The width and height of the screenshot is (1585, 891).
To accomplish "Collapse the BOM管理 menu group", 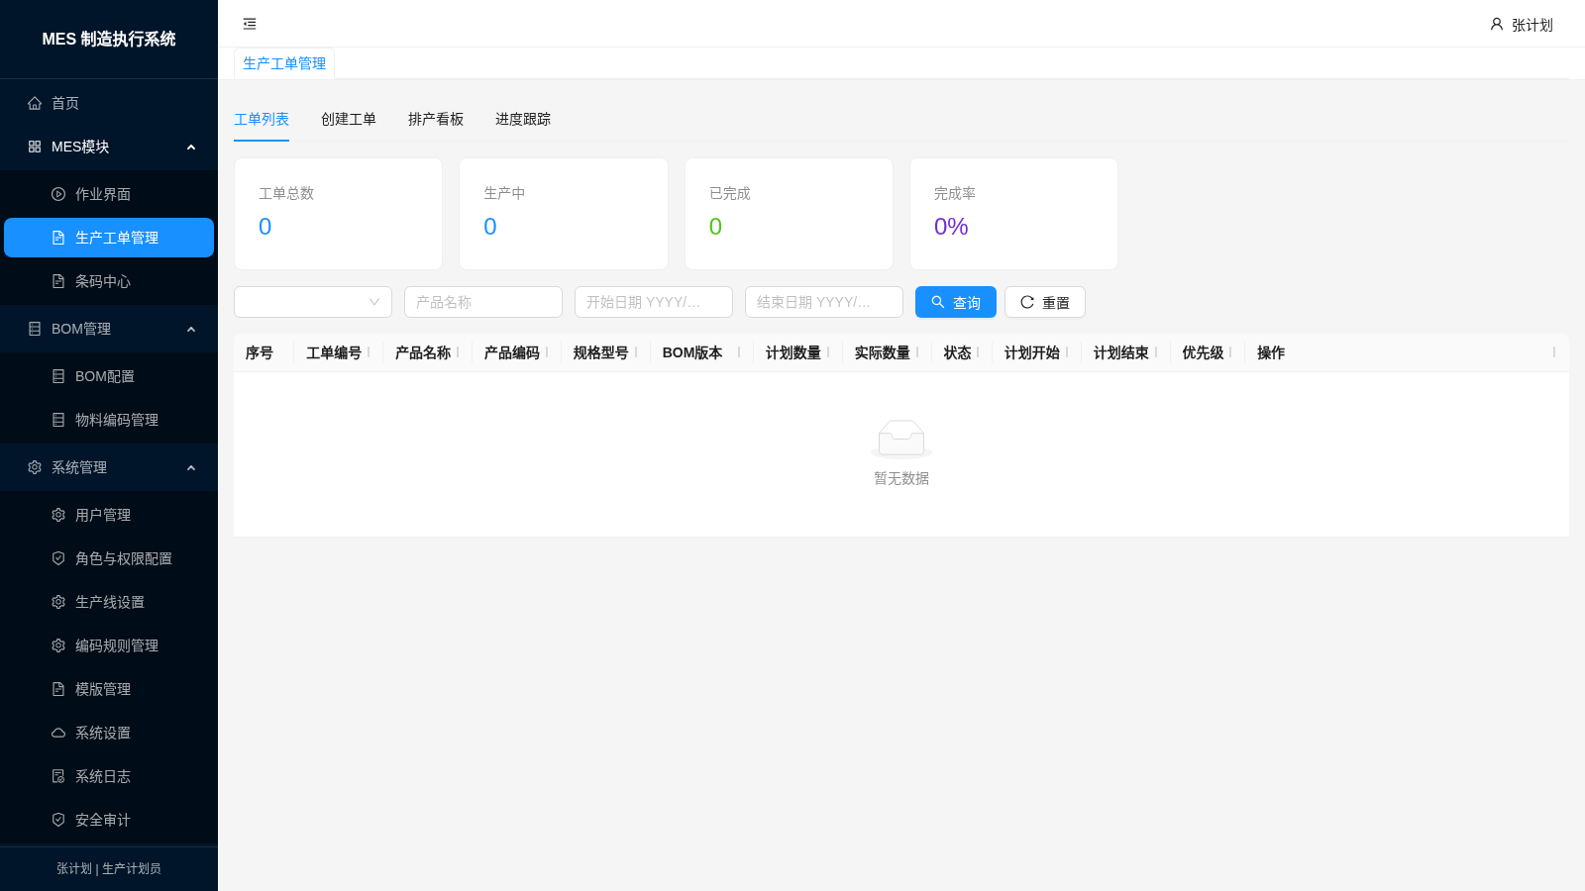I will [x=191, y=329].
